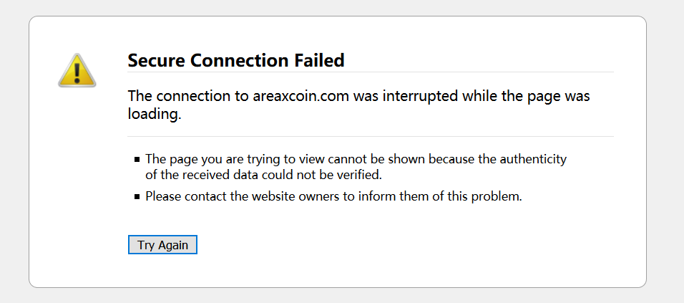Image resolution: width=684 pixels, height=303 pixels.
Task: Click the word 'interrupted' in the description
Action: click(x=420, y=95)
